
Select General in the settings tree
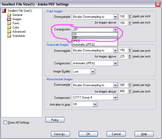[x=17, y=15]
